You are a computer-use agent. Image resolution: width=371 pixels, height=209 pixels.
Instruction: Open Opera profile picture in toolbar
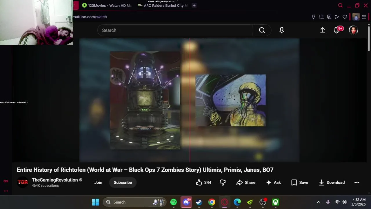tap(356, 17)
